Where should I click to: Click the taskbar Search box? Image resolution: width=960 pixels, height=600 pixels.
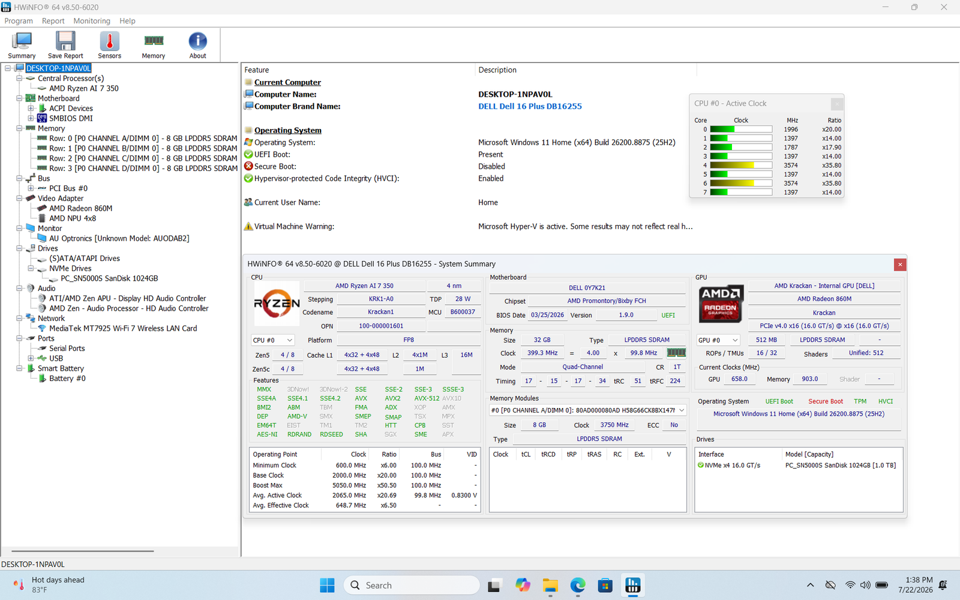(x=412, y=586)
